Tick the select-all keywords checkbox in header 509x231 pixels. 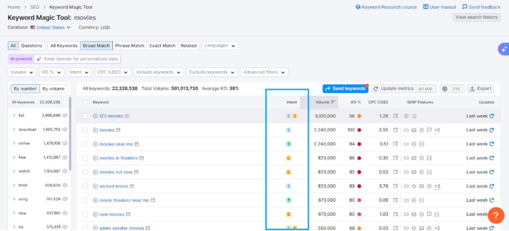85,102
